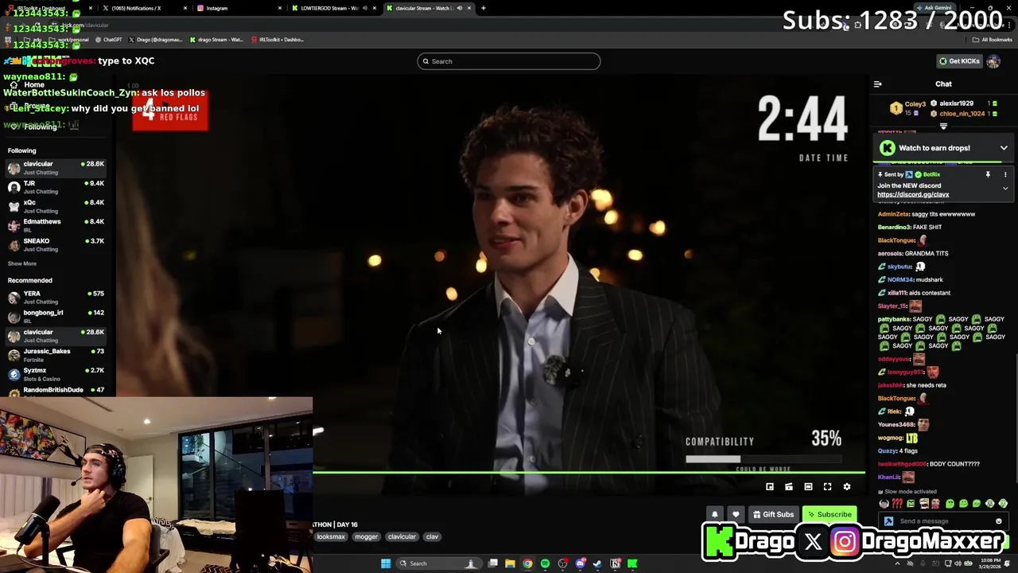The height and width of the screenshot is (573, 1018).
Task: Insert the red ??? quick emote
Action: click(897, 504)
